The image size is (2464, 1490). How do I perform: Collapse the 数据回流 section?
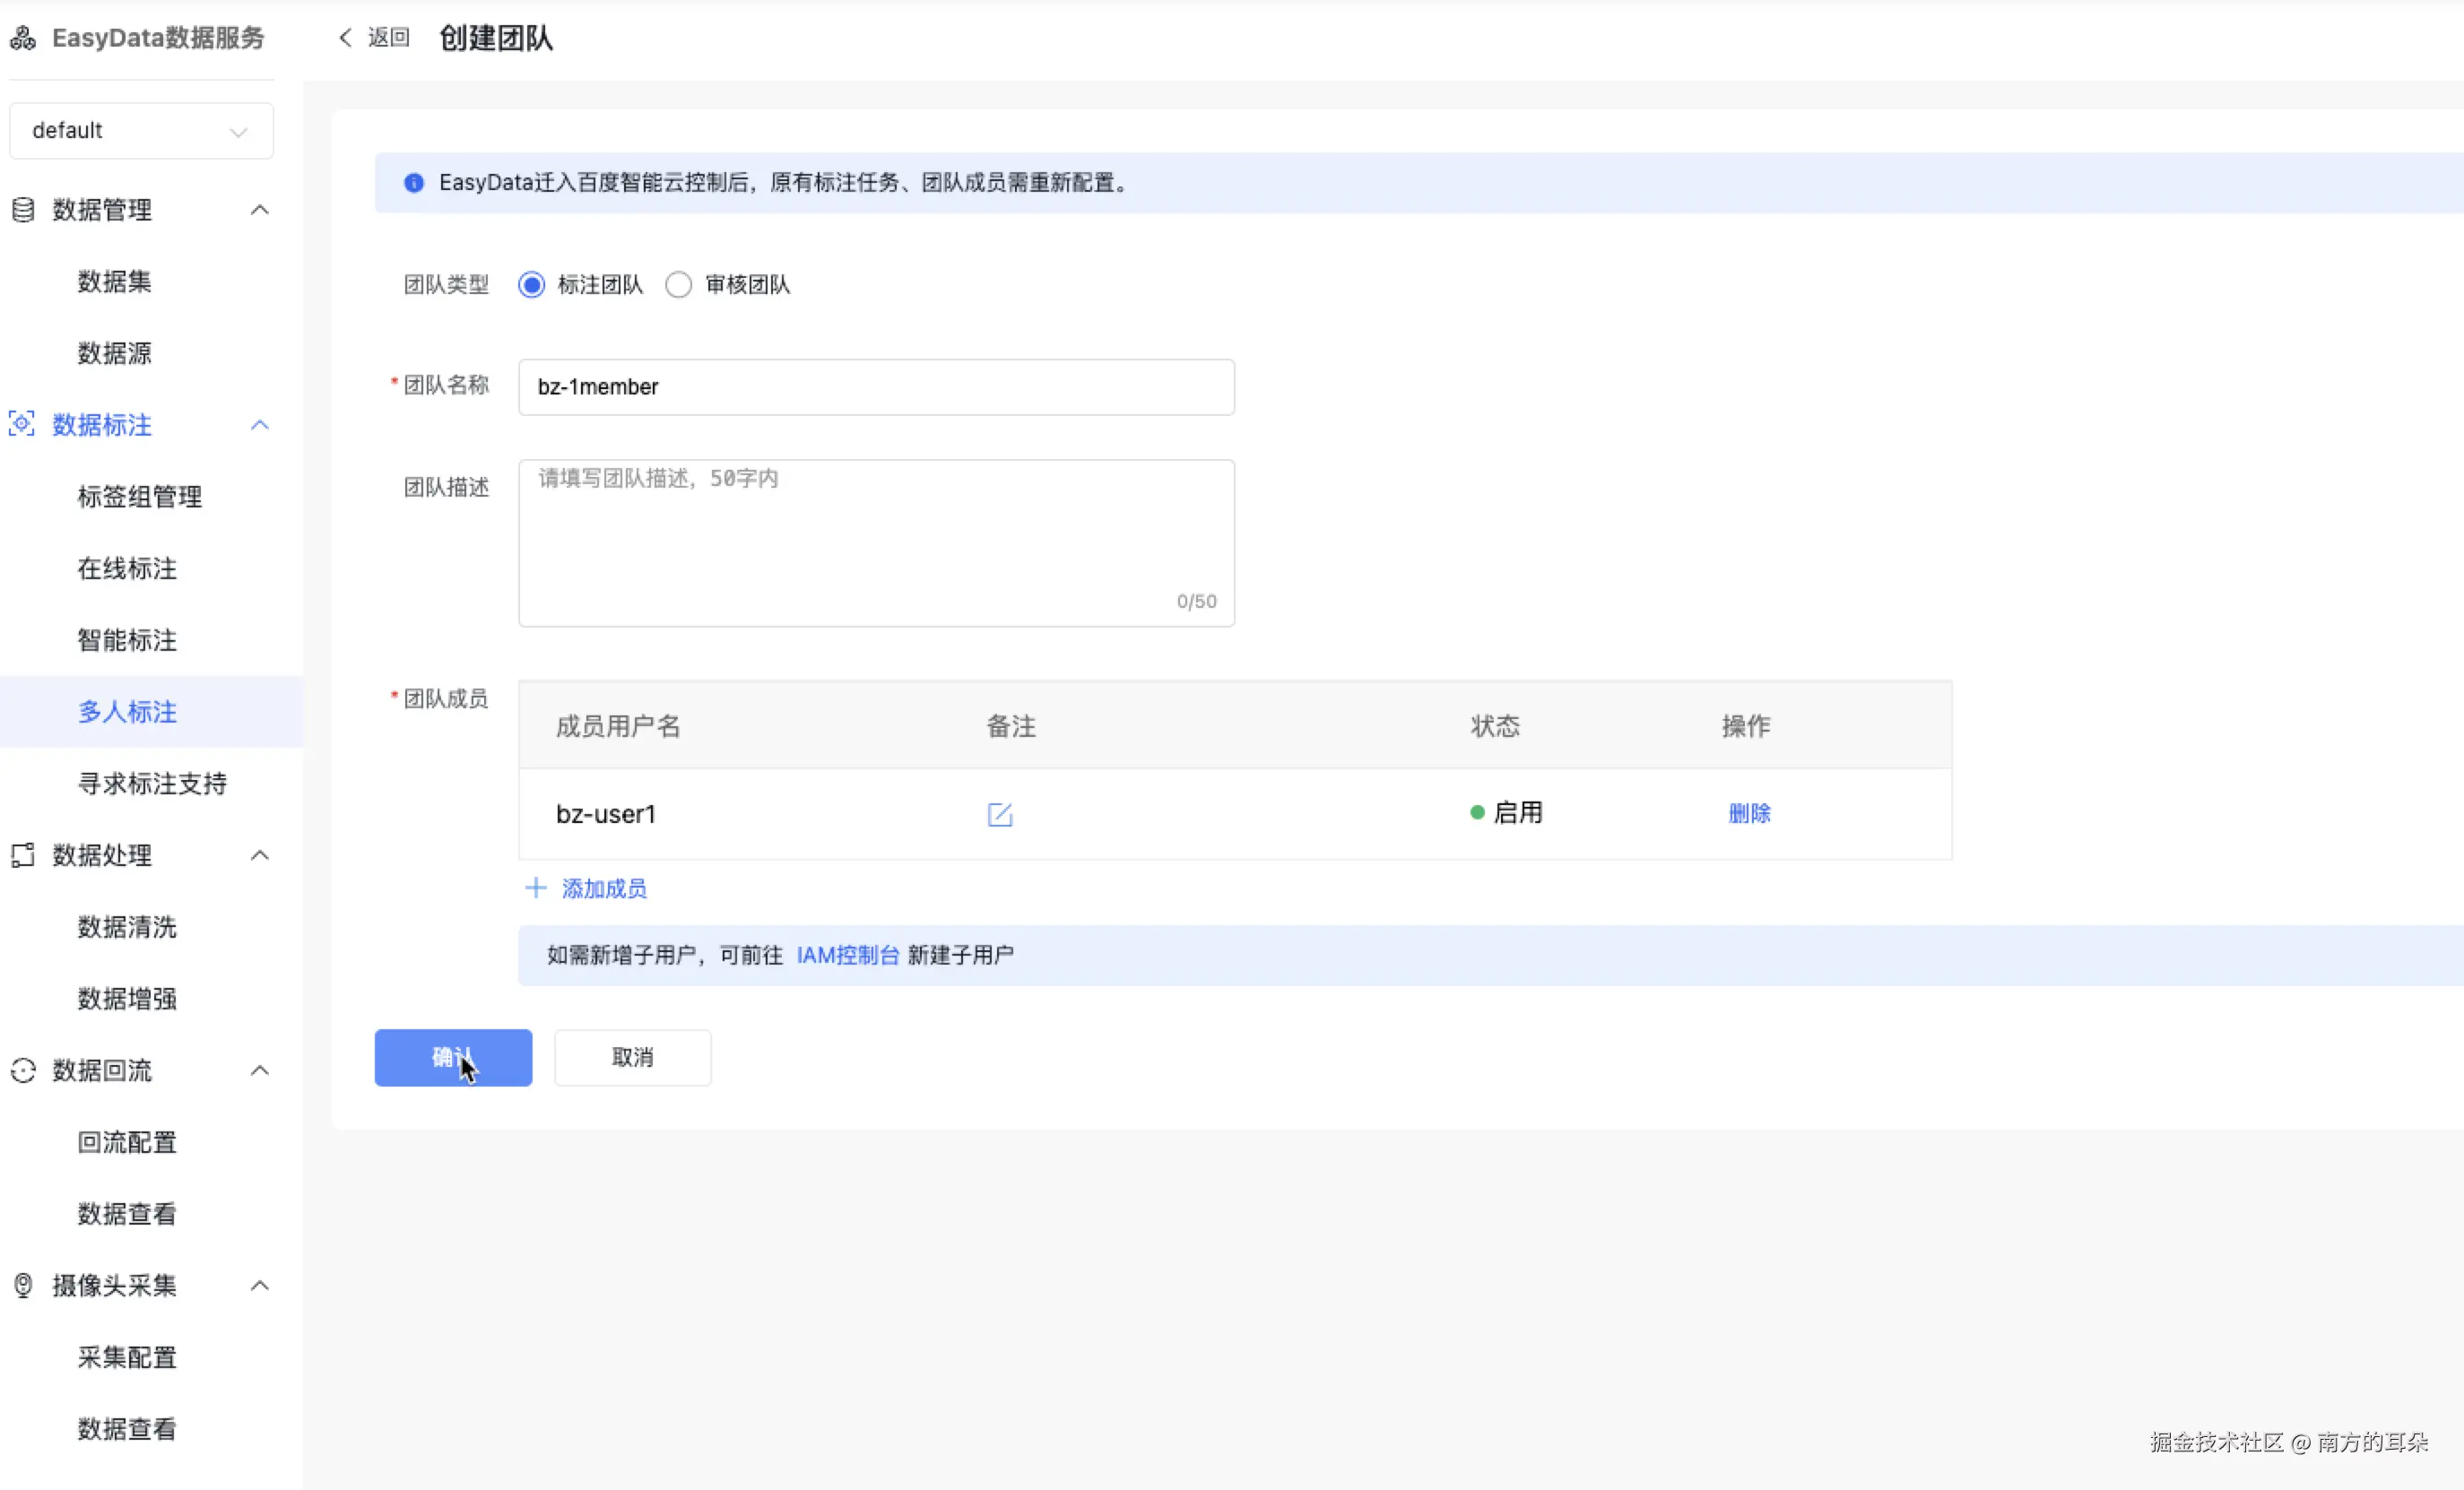click(260, 1070)
